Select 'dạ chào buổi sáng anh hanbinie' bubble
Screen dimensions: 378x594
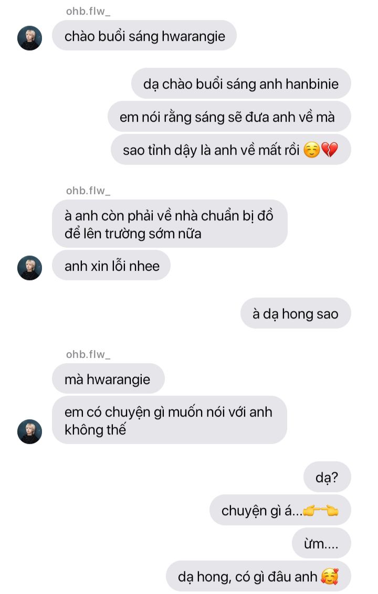241,83
